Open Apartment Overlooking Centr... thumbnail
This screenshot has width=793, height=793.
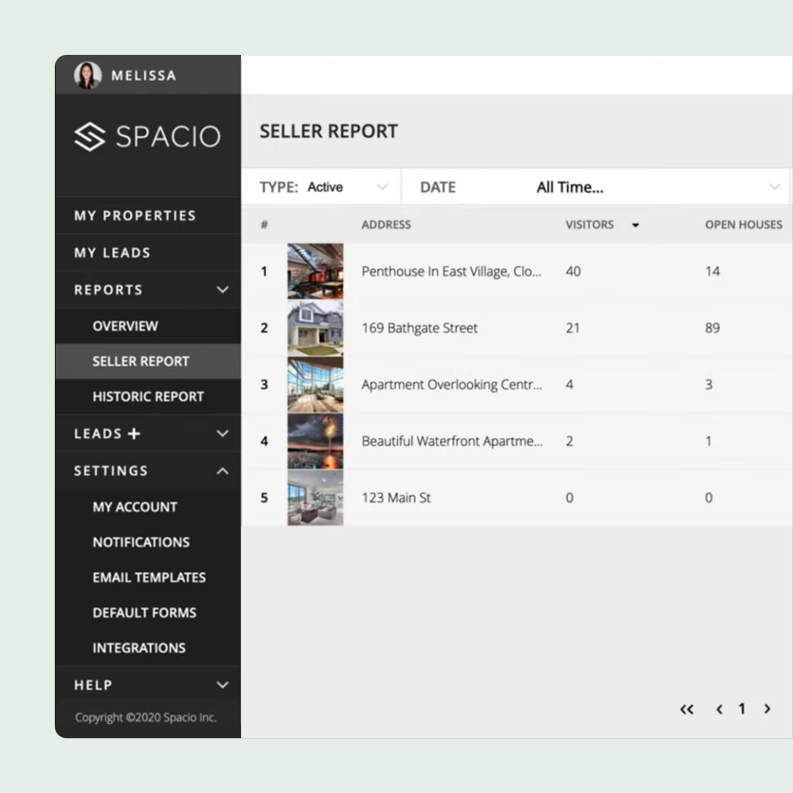315,385
